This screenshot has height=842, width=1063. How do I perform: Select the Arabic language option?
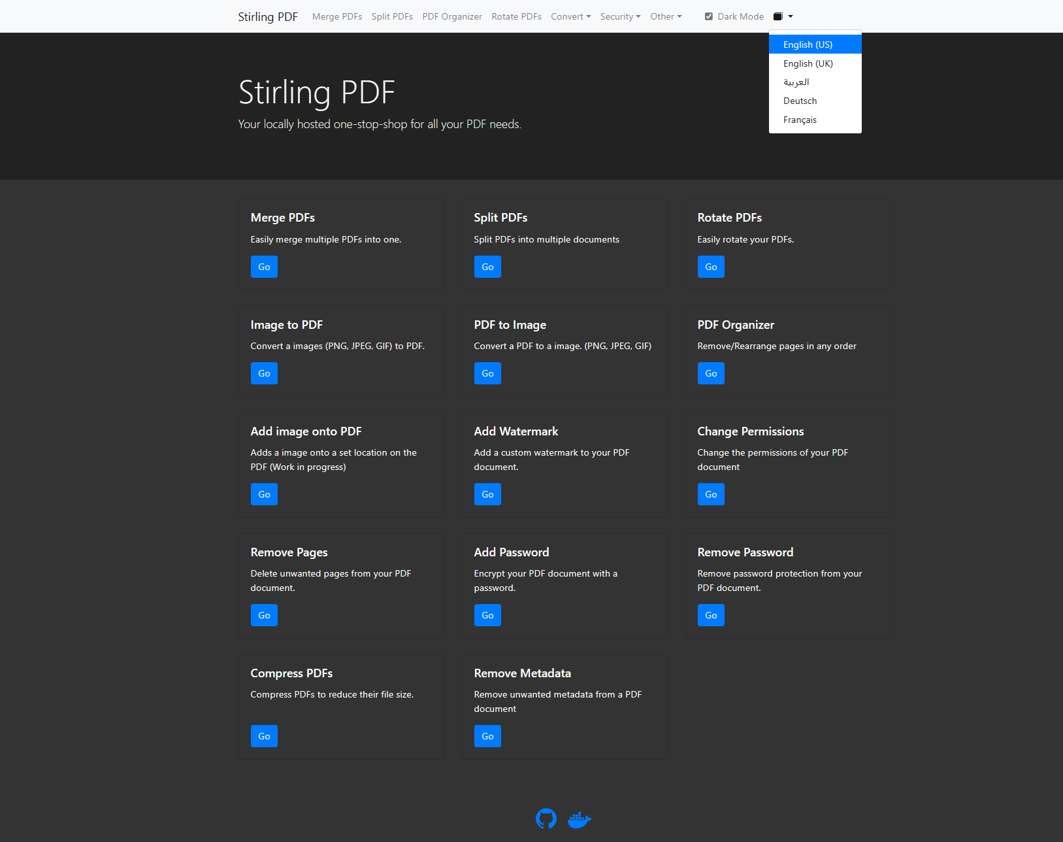click(796, 82)
